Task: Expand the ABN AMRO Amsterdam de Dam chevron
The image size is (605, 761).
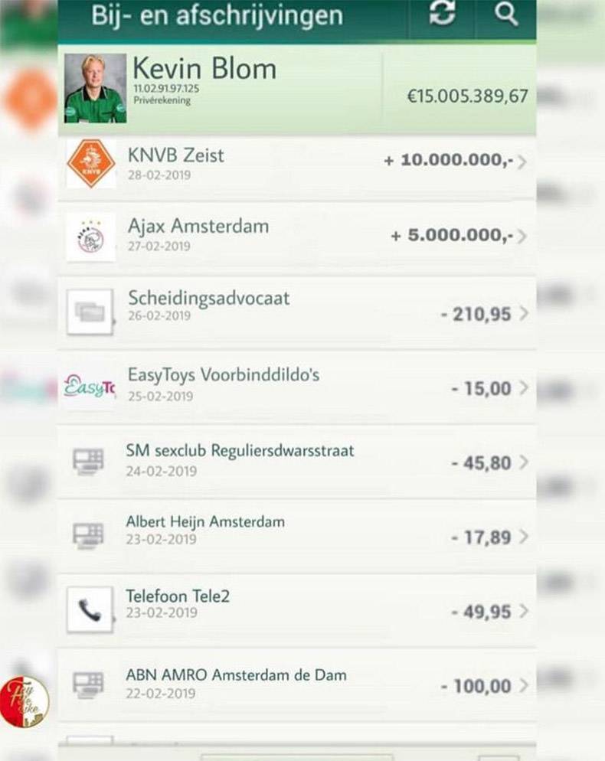Action: [x=523, y=686]
